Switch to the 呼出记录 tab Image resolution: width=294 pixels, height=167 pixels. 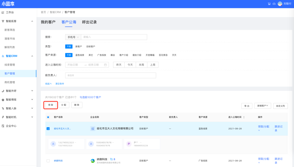[89, 22]
